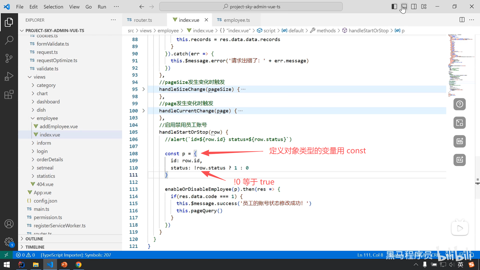Click the methods breadcrumb segment
Screen dimensions: 480x270
(x=326, y=30)
